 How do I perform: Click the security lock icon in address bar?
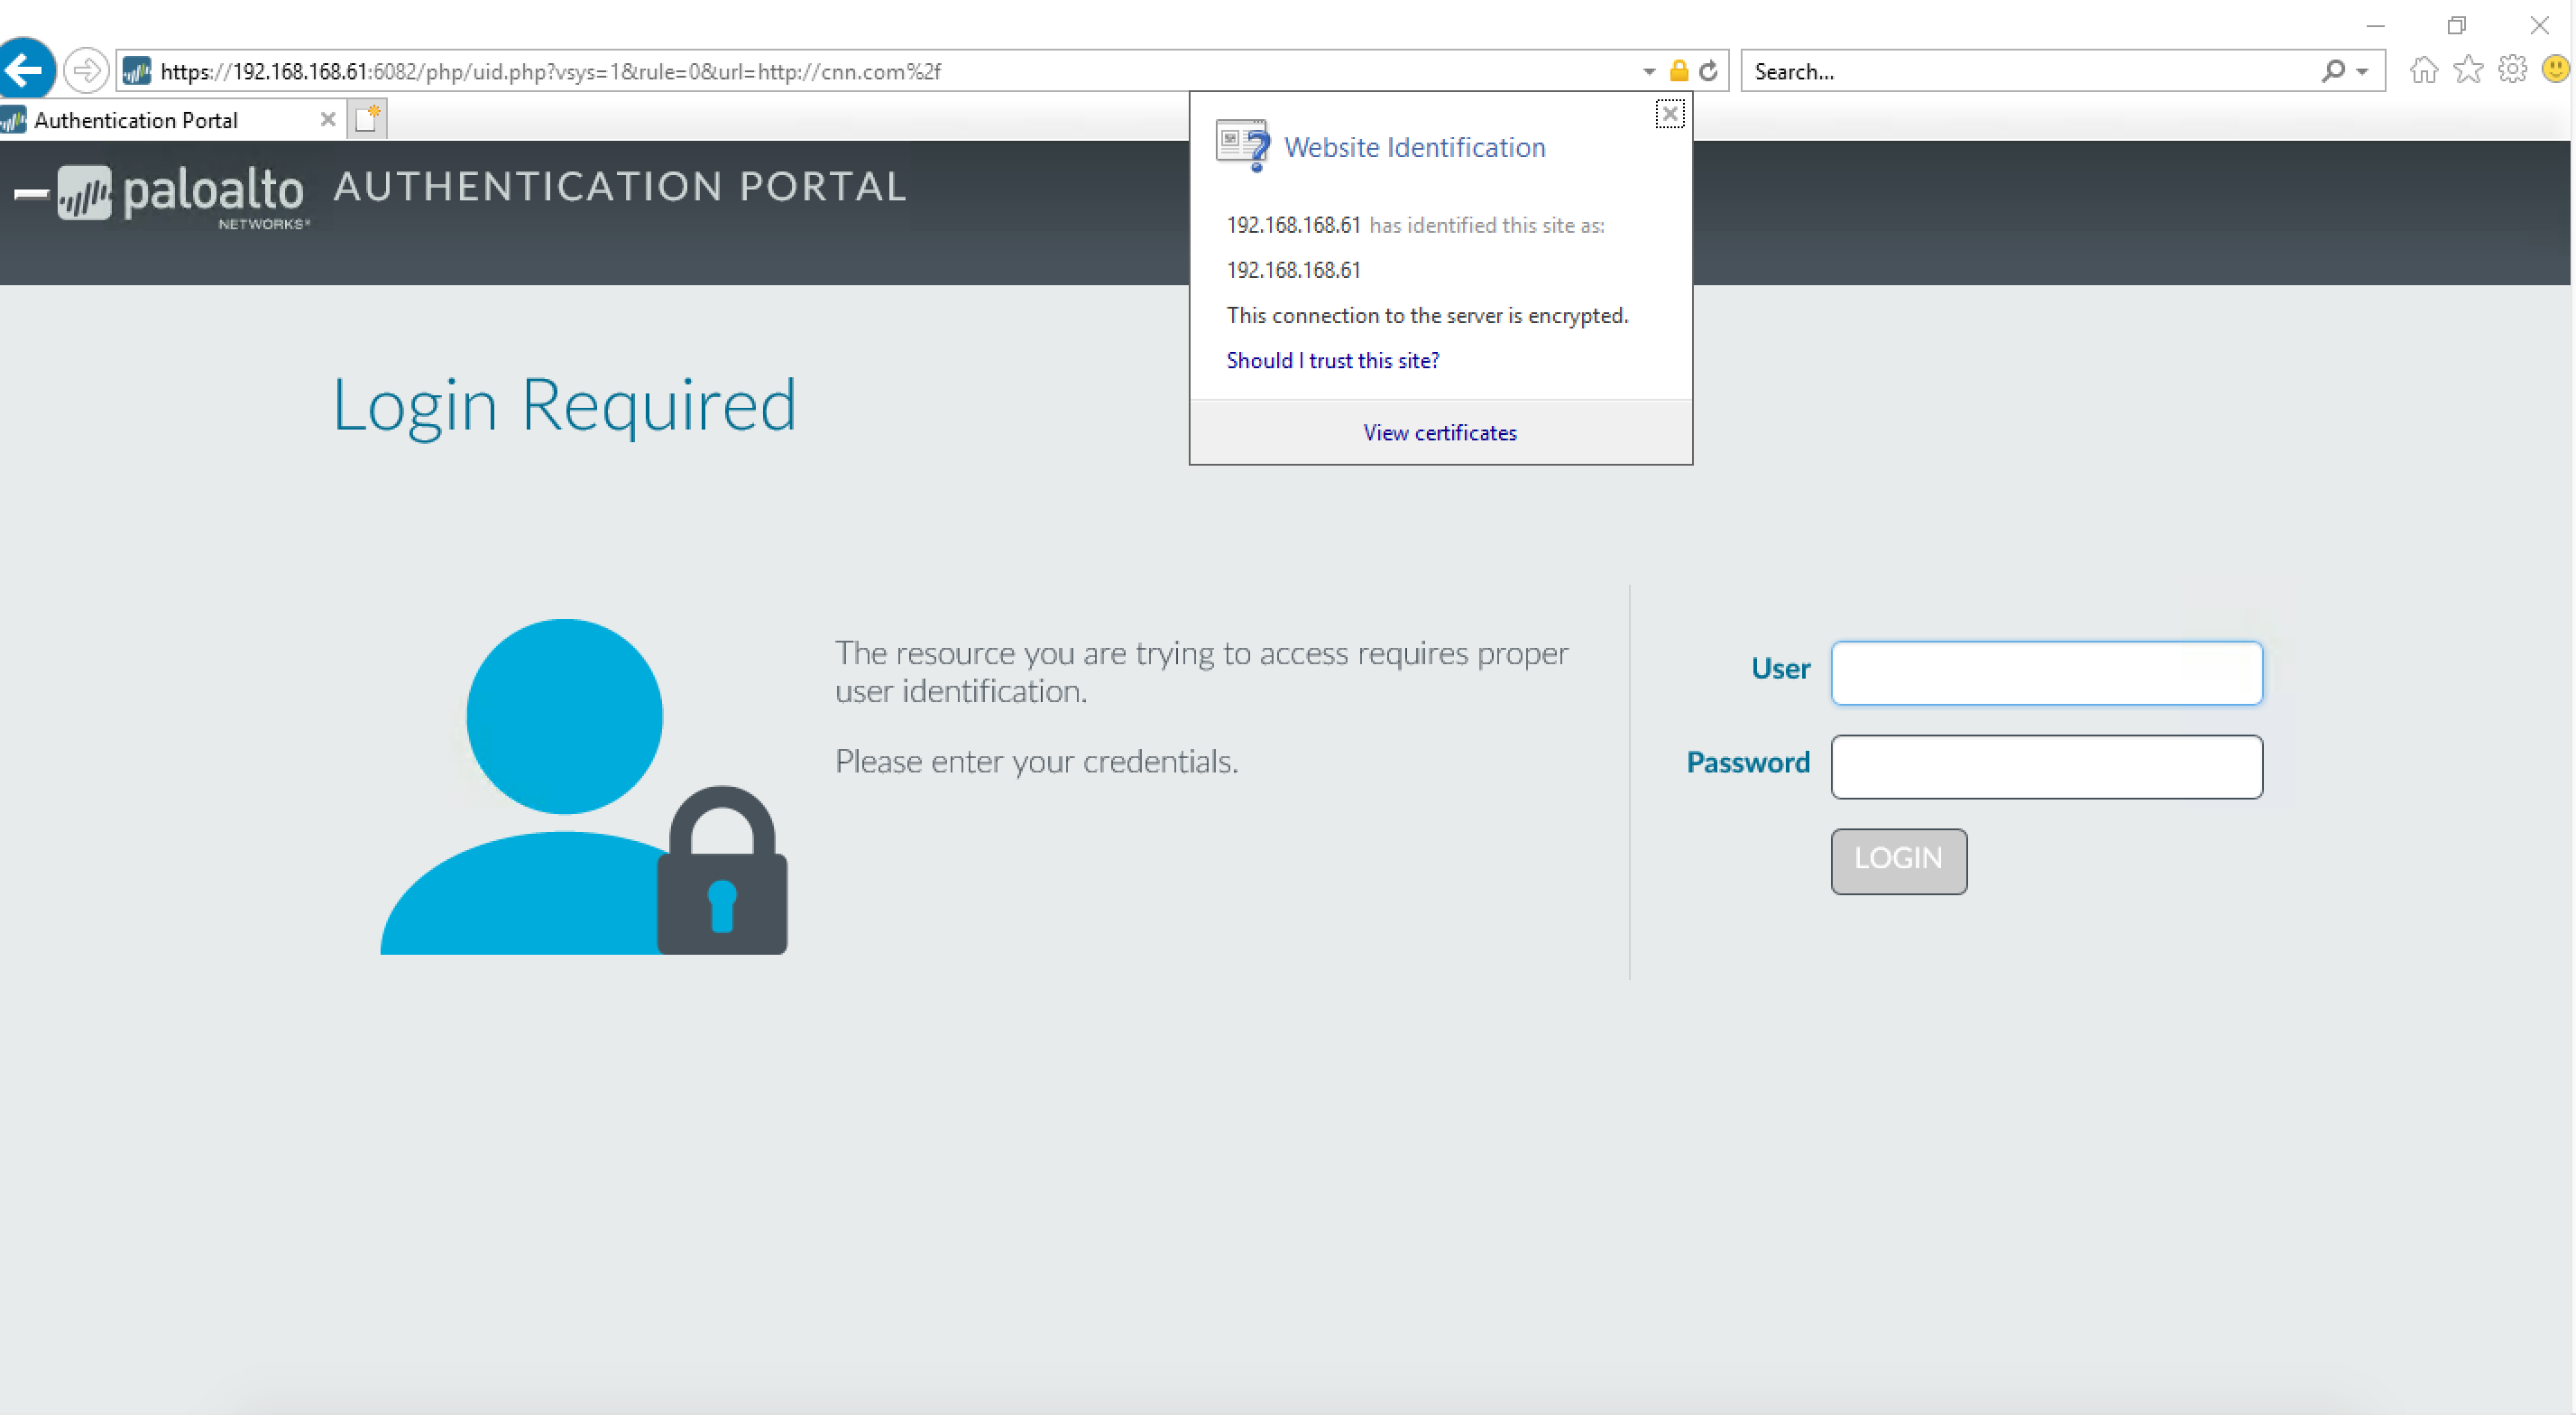[x=1679, y=71]
